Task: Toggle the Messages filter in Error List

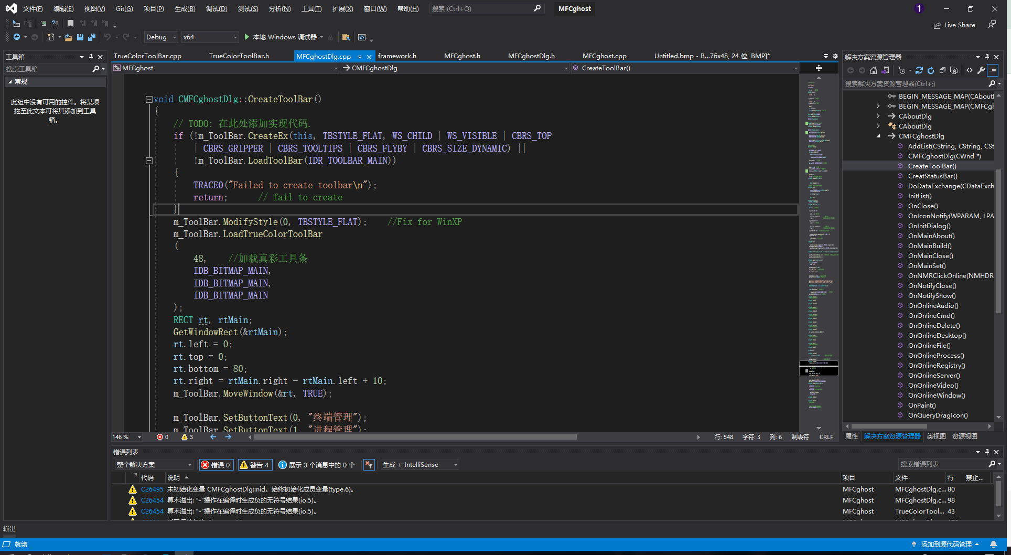Action: 317,465
